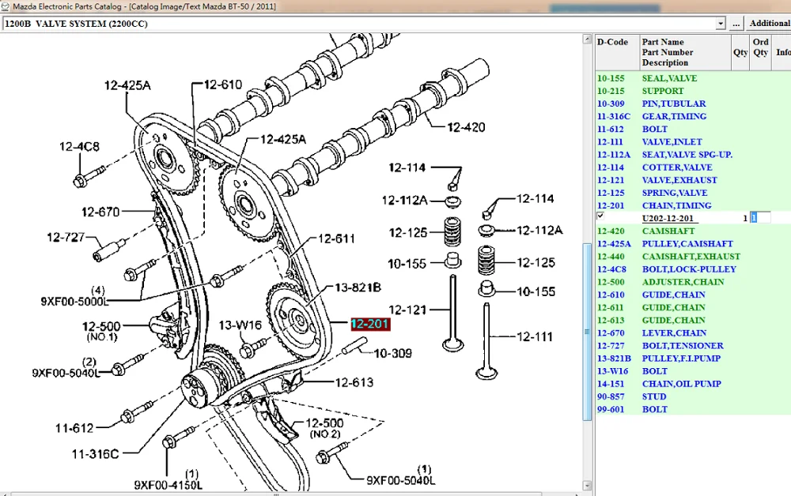Click the highlighted 12-201 callout in diagram
Image resolution: width=791 pixels, height=496 pixels.
(369, 324)
